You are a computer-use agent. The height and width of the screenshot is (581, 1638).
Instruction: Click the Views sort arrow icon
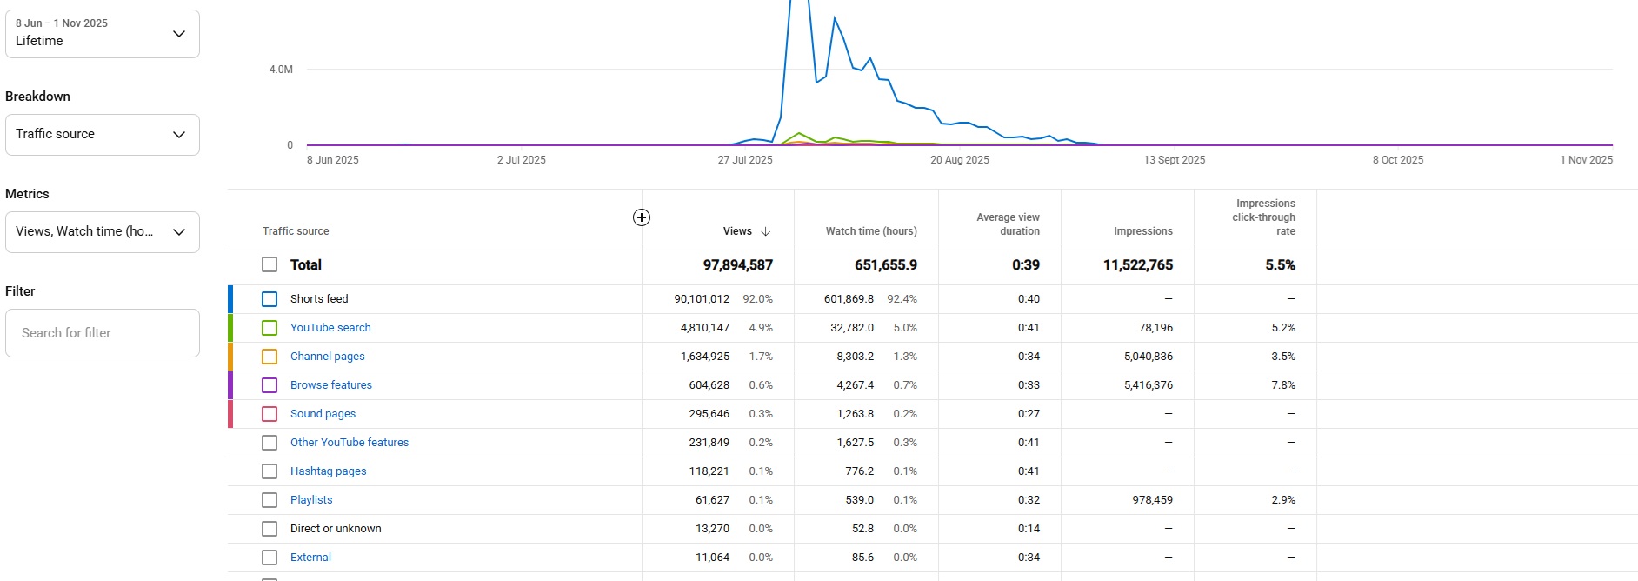pyautogui.click(x=766, y=231)
